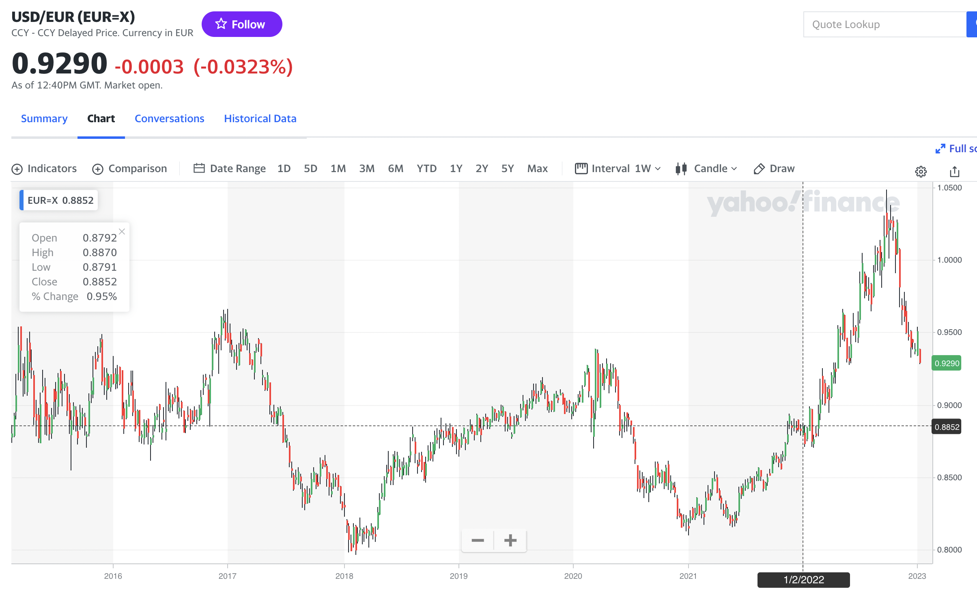This screenshot has width=977, height=604.
Task: Switch chart interval to Max range
Action: [x=537, y=168]
